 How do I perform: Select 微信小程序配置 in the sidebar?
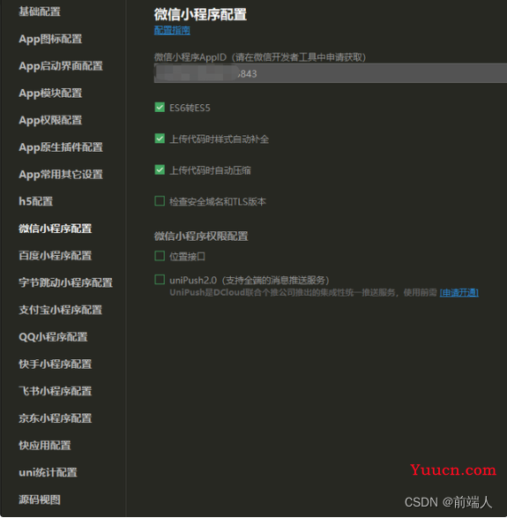(x=56, y=229)
